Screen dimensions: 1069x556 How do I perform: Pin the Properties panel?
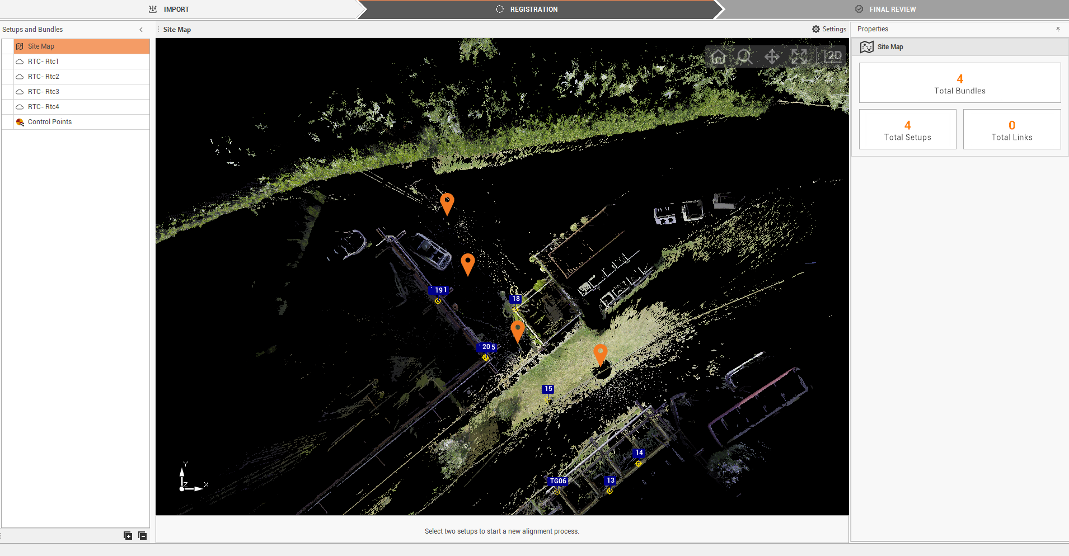click(1058, 29)
